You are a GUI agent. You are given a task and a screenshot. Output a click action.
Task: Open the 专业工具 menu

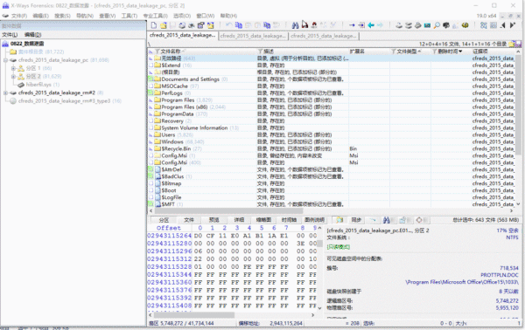point(156,16)
